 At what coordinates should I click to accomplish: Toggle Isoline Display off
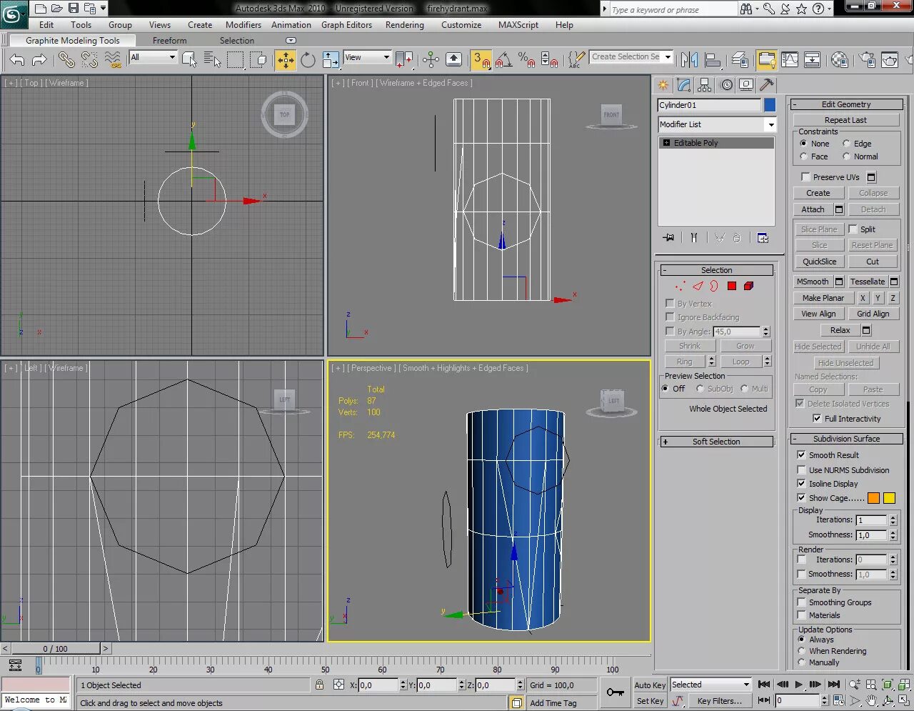801,483
